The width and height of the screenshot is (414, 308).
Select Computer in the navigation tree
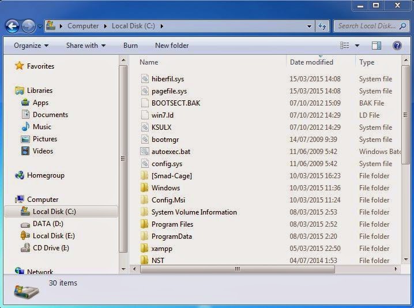(43, 200)
